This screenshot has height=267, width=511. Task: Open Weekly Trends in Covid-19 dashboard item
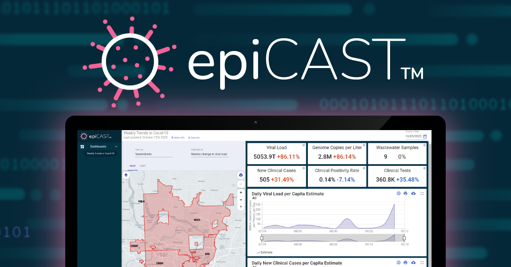(100, 153)
